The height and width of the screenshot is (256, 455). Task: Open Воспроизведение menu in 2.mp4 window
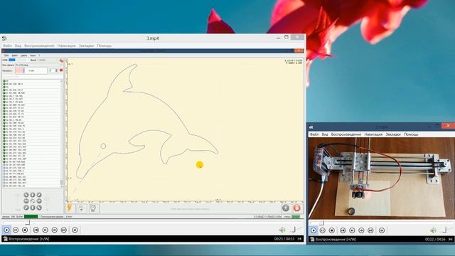coord(346,134)
